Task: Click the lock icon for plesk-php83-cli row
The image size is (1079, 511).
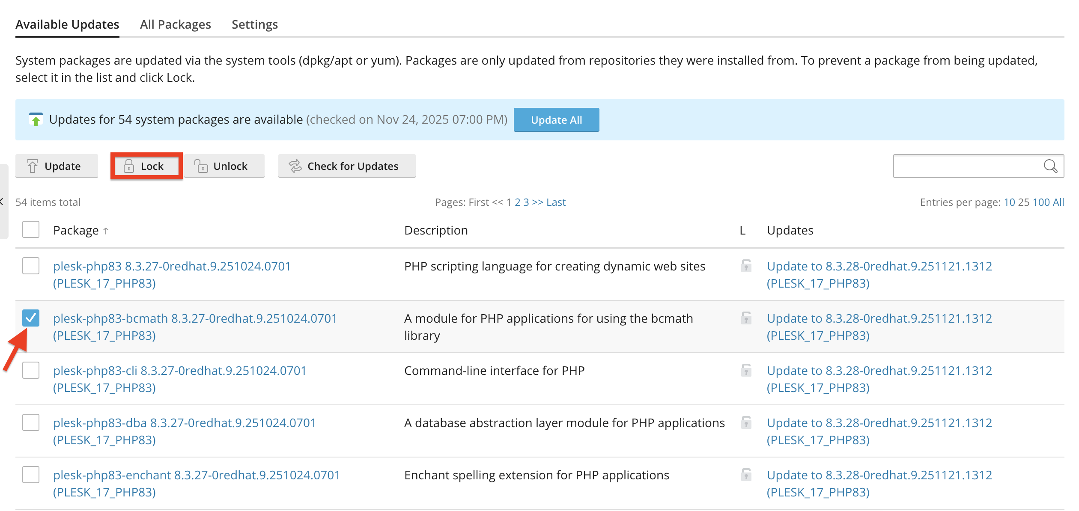Action: tap(746, 370)
